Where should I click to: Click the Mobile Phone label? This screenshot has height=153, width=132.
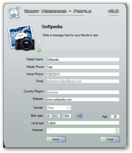tap(35, 67)
